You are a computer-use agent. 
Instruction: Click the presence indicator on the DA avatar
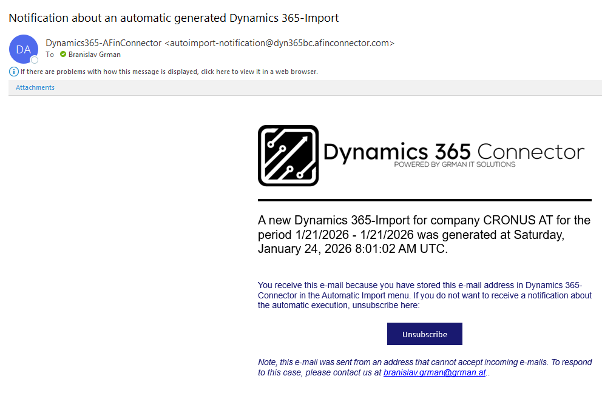pyautogui.click(x=35, y=60)
